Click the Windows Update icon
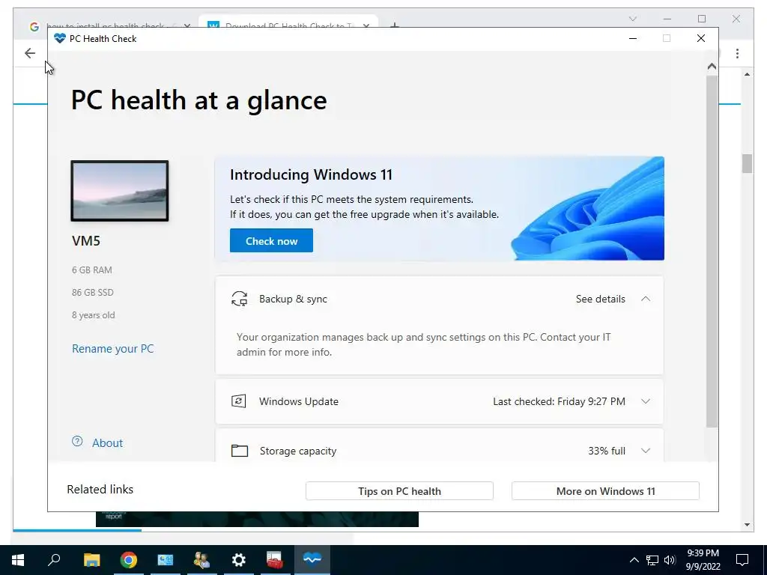The width and height of the screenshot is (767, 575). (238, 401)
